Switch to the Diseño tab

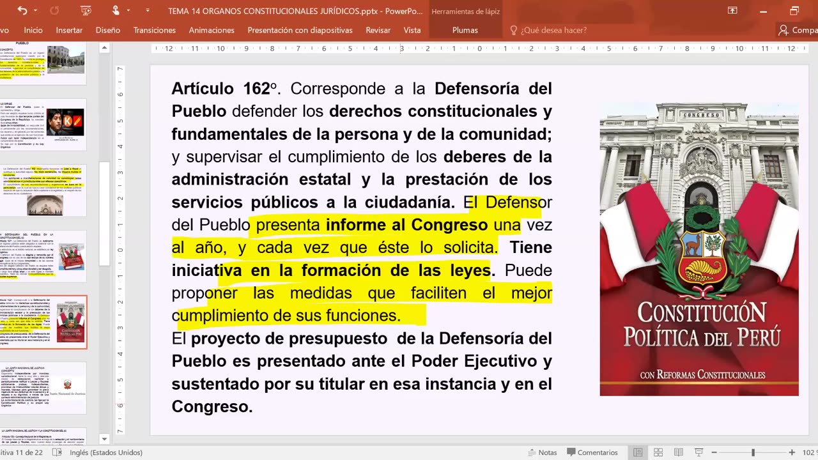[108, 30]
